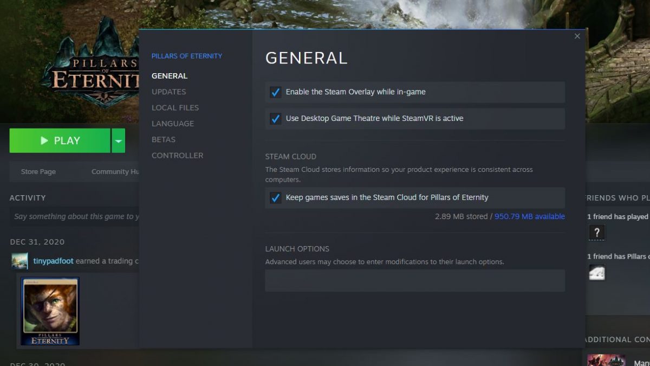Screen dimensions: 650x366
Task: Click the green play triangle on PLAY button
Action: (45, 140)
